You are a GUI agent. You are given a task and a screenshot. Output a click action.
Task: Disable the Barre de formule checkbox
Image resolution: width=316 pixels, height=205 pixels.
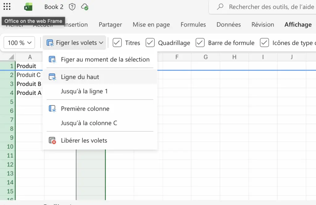click(x=200, y=43)
